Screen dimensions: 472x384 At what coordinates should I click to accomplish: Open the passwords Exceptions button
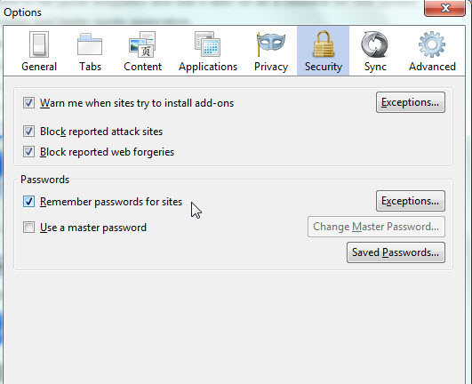pos(411,201)
